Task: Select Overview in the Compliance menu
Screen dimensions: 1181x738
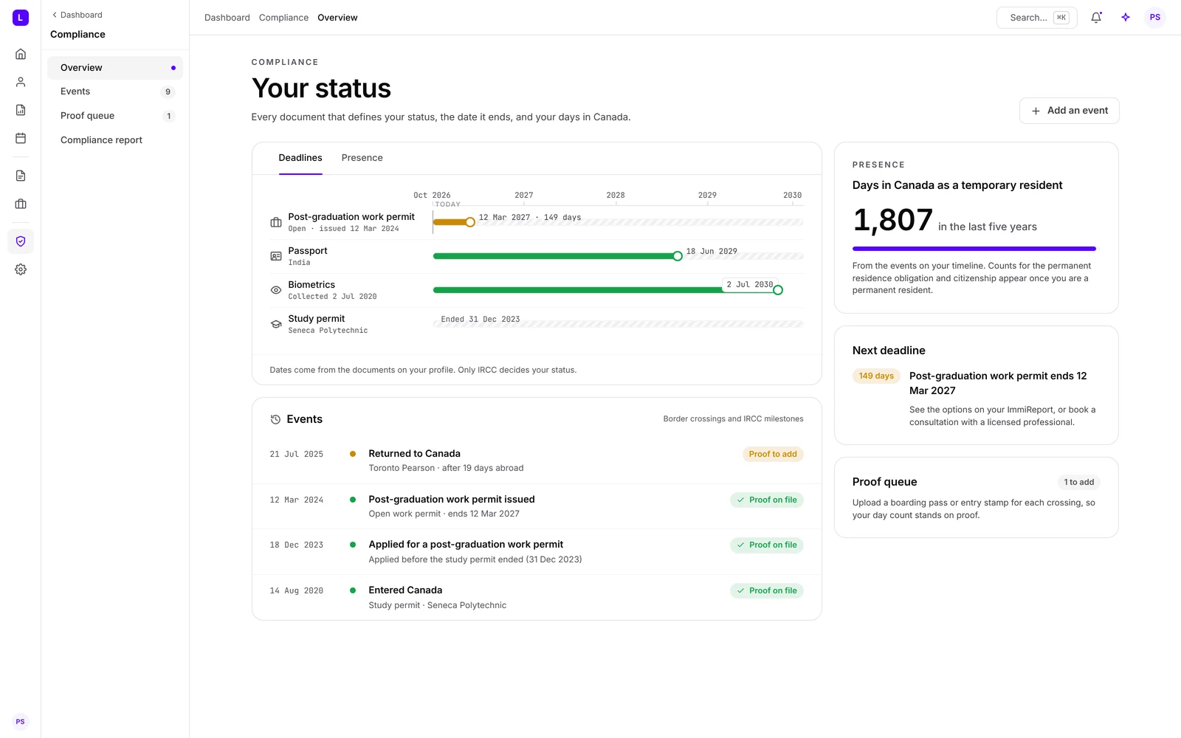Action: click(x=115, y=68)
